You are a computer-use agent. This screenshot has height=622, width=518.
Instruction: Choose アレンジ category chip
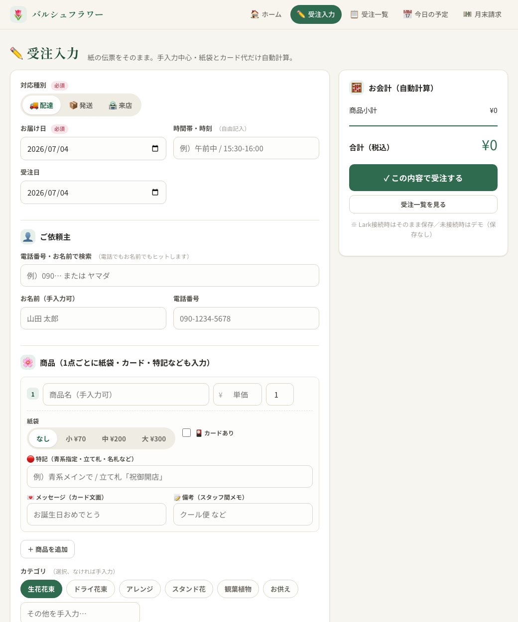point(140,589)
